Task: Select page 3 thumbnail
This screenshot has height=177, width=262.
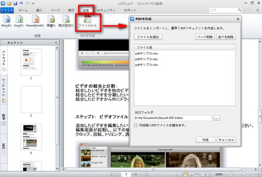Action: (31, 137)
